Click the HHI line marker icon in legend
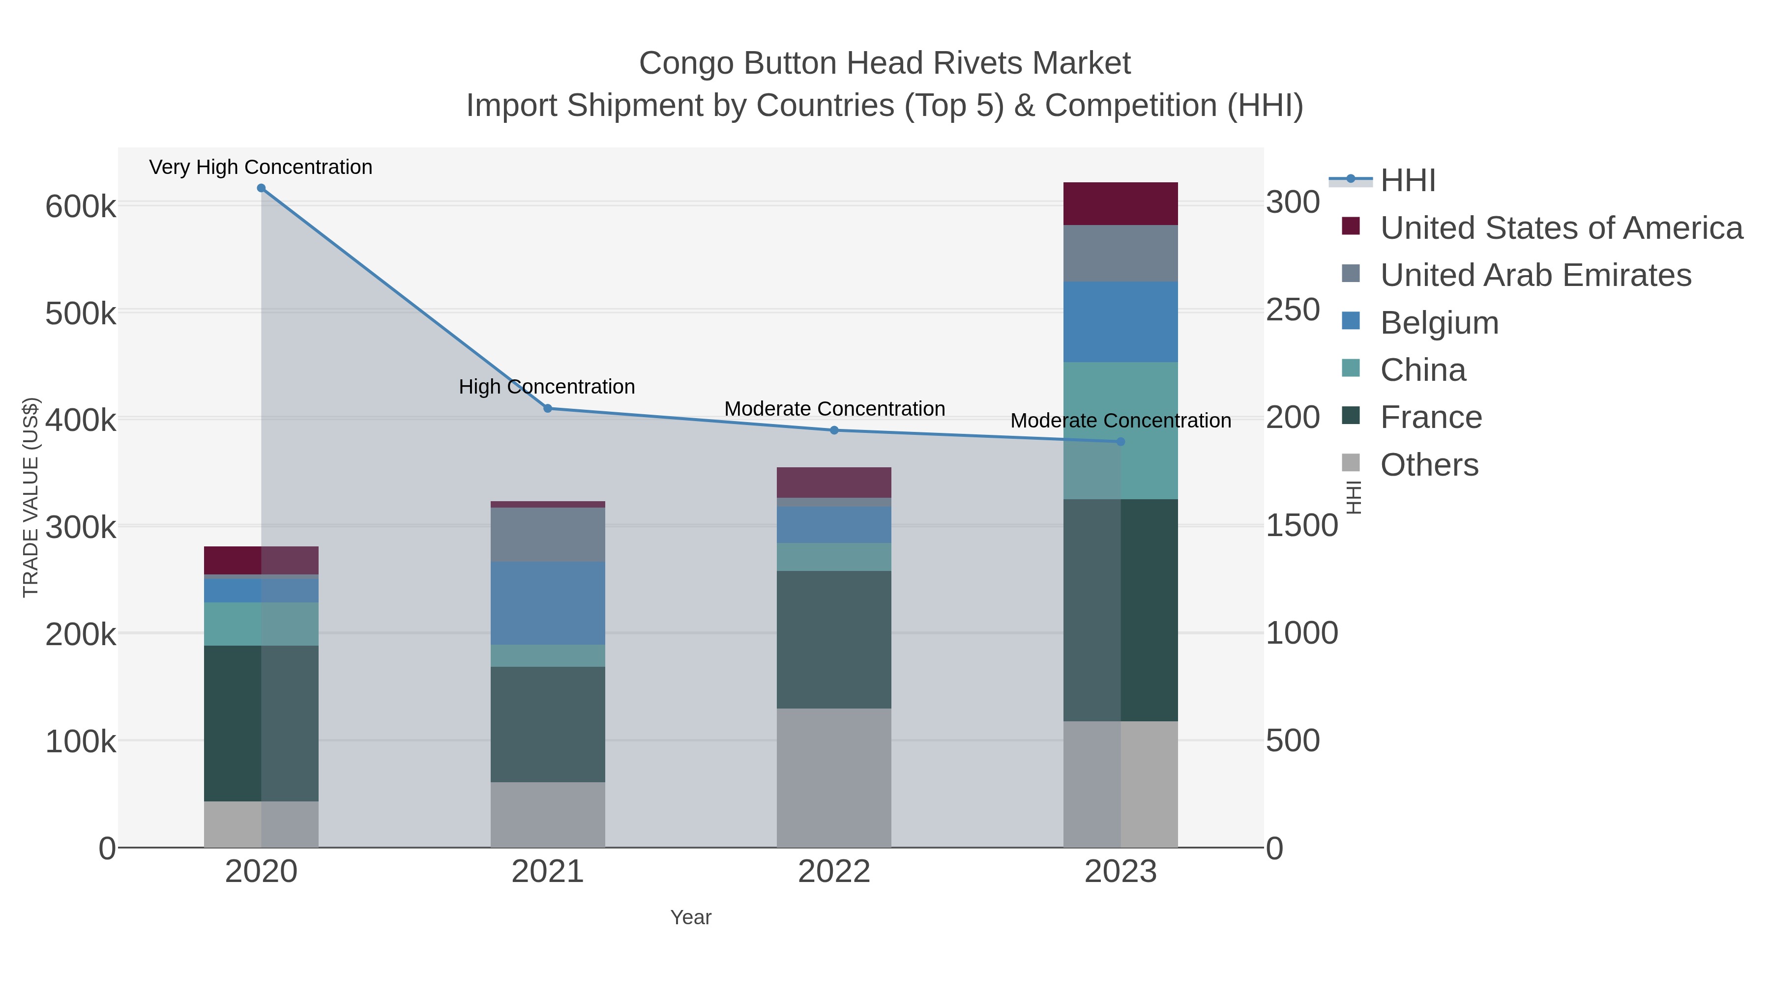This screenshot has width=1770, height=995. pos(1351,179)
